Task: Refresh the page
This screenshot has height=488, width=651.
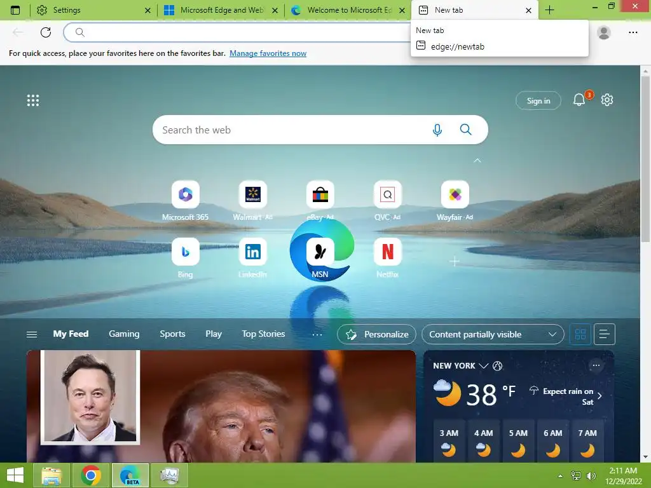Action: (x=46, y=32)
